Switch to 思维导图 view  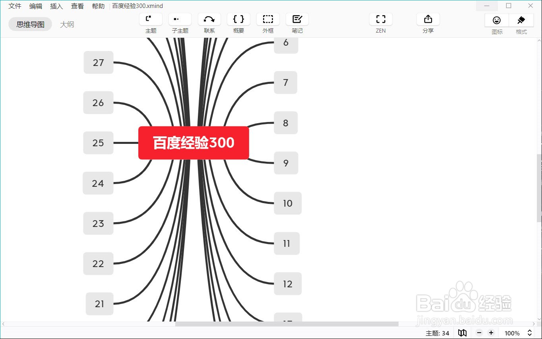point(30,24)
